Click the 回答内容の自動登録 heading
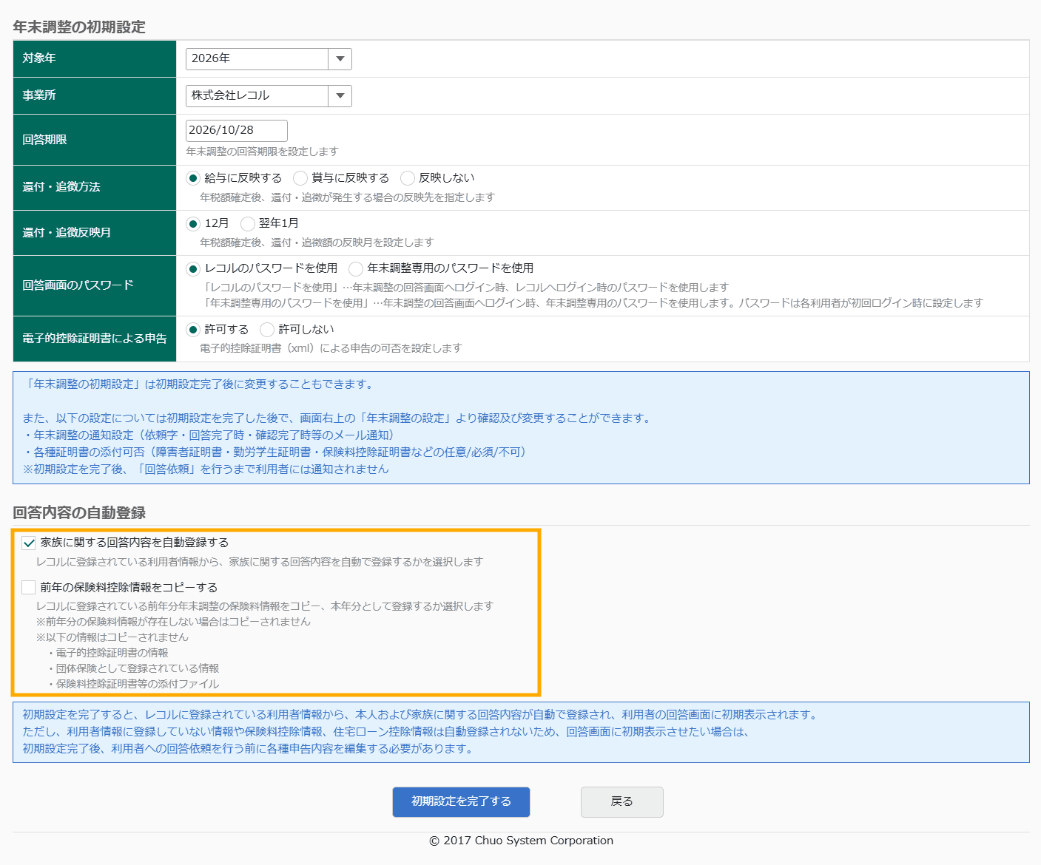 click(x=79, y=513)
